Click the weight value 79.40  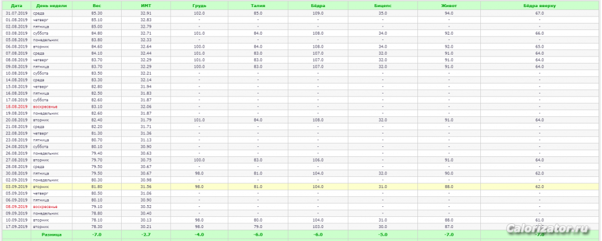[97, 153]
